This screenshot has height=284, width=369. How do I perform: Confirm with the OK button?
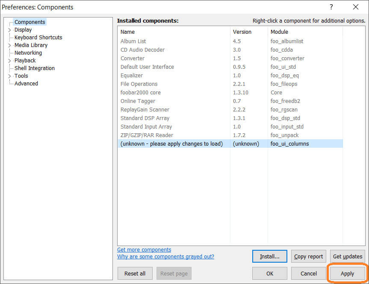coord(270,273)
